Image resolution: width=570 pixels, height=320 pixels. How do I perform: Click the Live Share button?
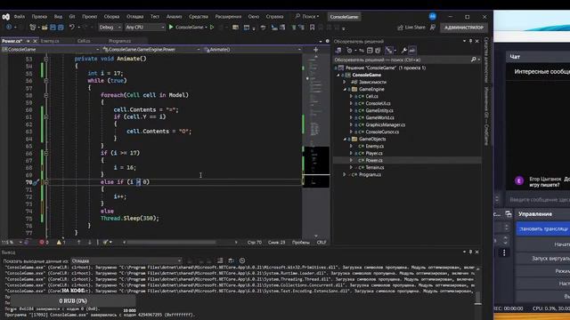click(411, 28)
